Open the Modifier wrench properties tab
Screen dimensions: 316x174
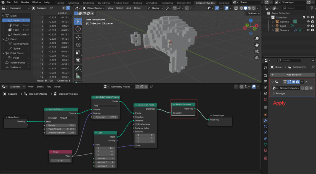(x=265, y=121)
